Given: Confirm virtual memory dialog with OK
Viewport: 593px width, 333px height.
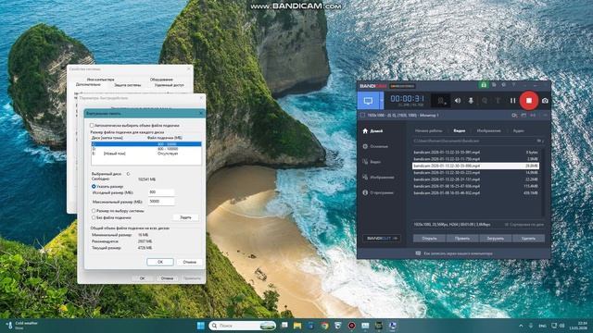Looking at the screenshot, I should pos(160,262).
